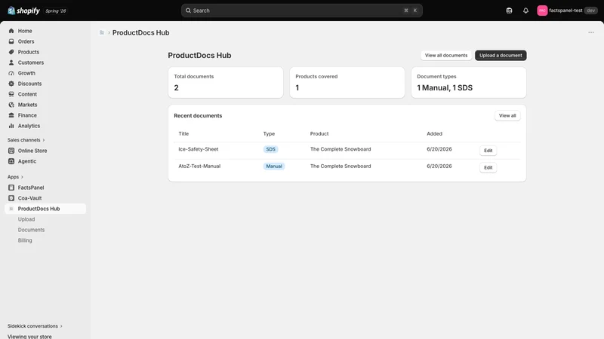Image resolution: width=604 pixels, height=339 pixels.
Task: Click the Agentic channel icon
Action: click(11, 161)
